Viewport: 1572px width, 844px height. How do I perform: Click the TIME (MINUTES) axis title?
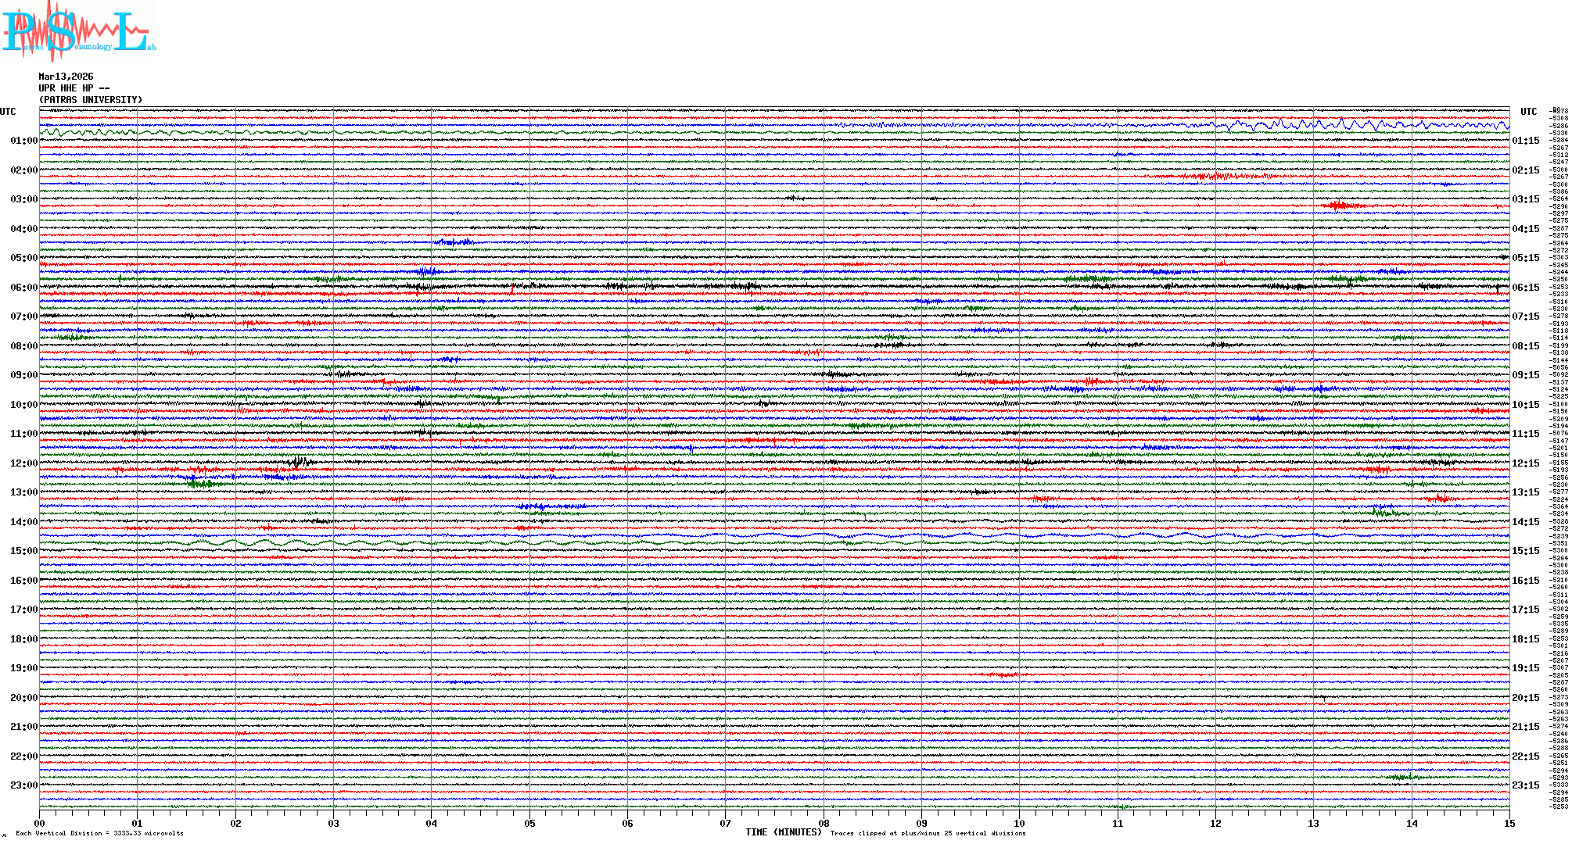784,832
